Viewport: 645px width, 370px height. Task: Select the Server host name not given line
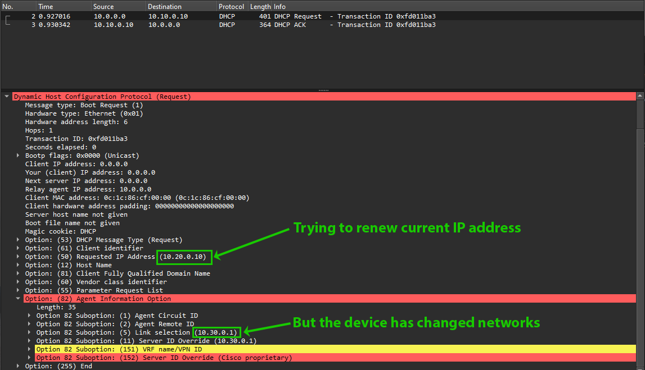[x=76, y=214]
